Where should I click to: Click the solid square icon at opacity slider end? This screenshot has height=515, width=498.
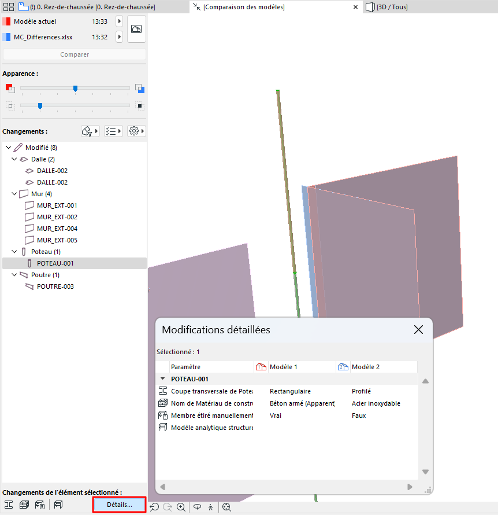click(x=140, y=106)
